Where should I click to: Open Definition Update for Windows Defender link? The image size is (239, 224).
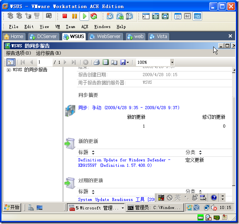(x=124, y=163)
